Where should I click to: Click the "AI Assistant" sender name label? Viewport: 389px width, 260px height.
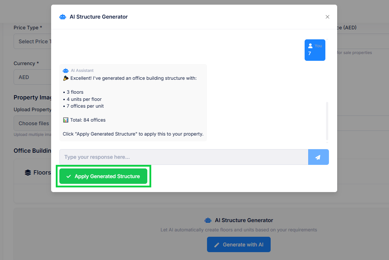82,70
